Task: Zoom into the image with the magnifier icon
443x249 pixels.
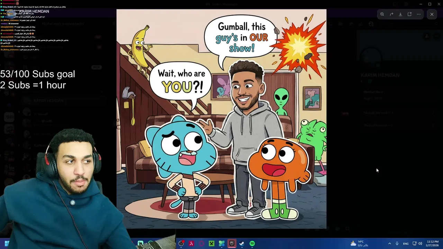Action: [382, 14]
